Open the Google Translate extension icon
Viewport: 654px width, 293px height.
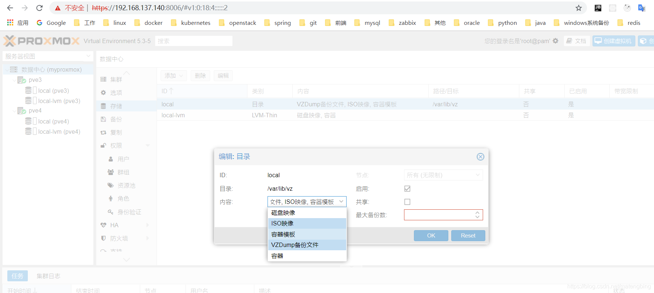coord(642,8)
